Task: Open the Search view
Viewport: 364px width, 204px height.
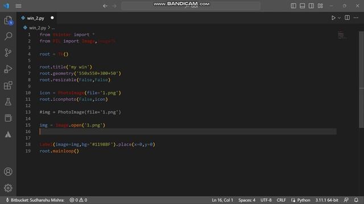Action: [x=8, y=36]
